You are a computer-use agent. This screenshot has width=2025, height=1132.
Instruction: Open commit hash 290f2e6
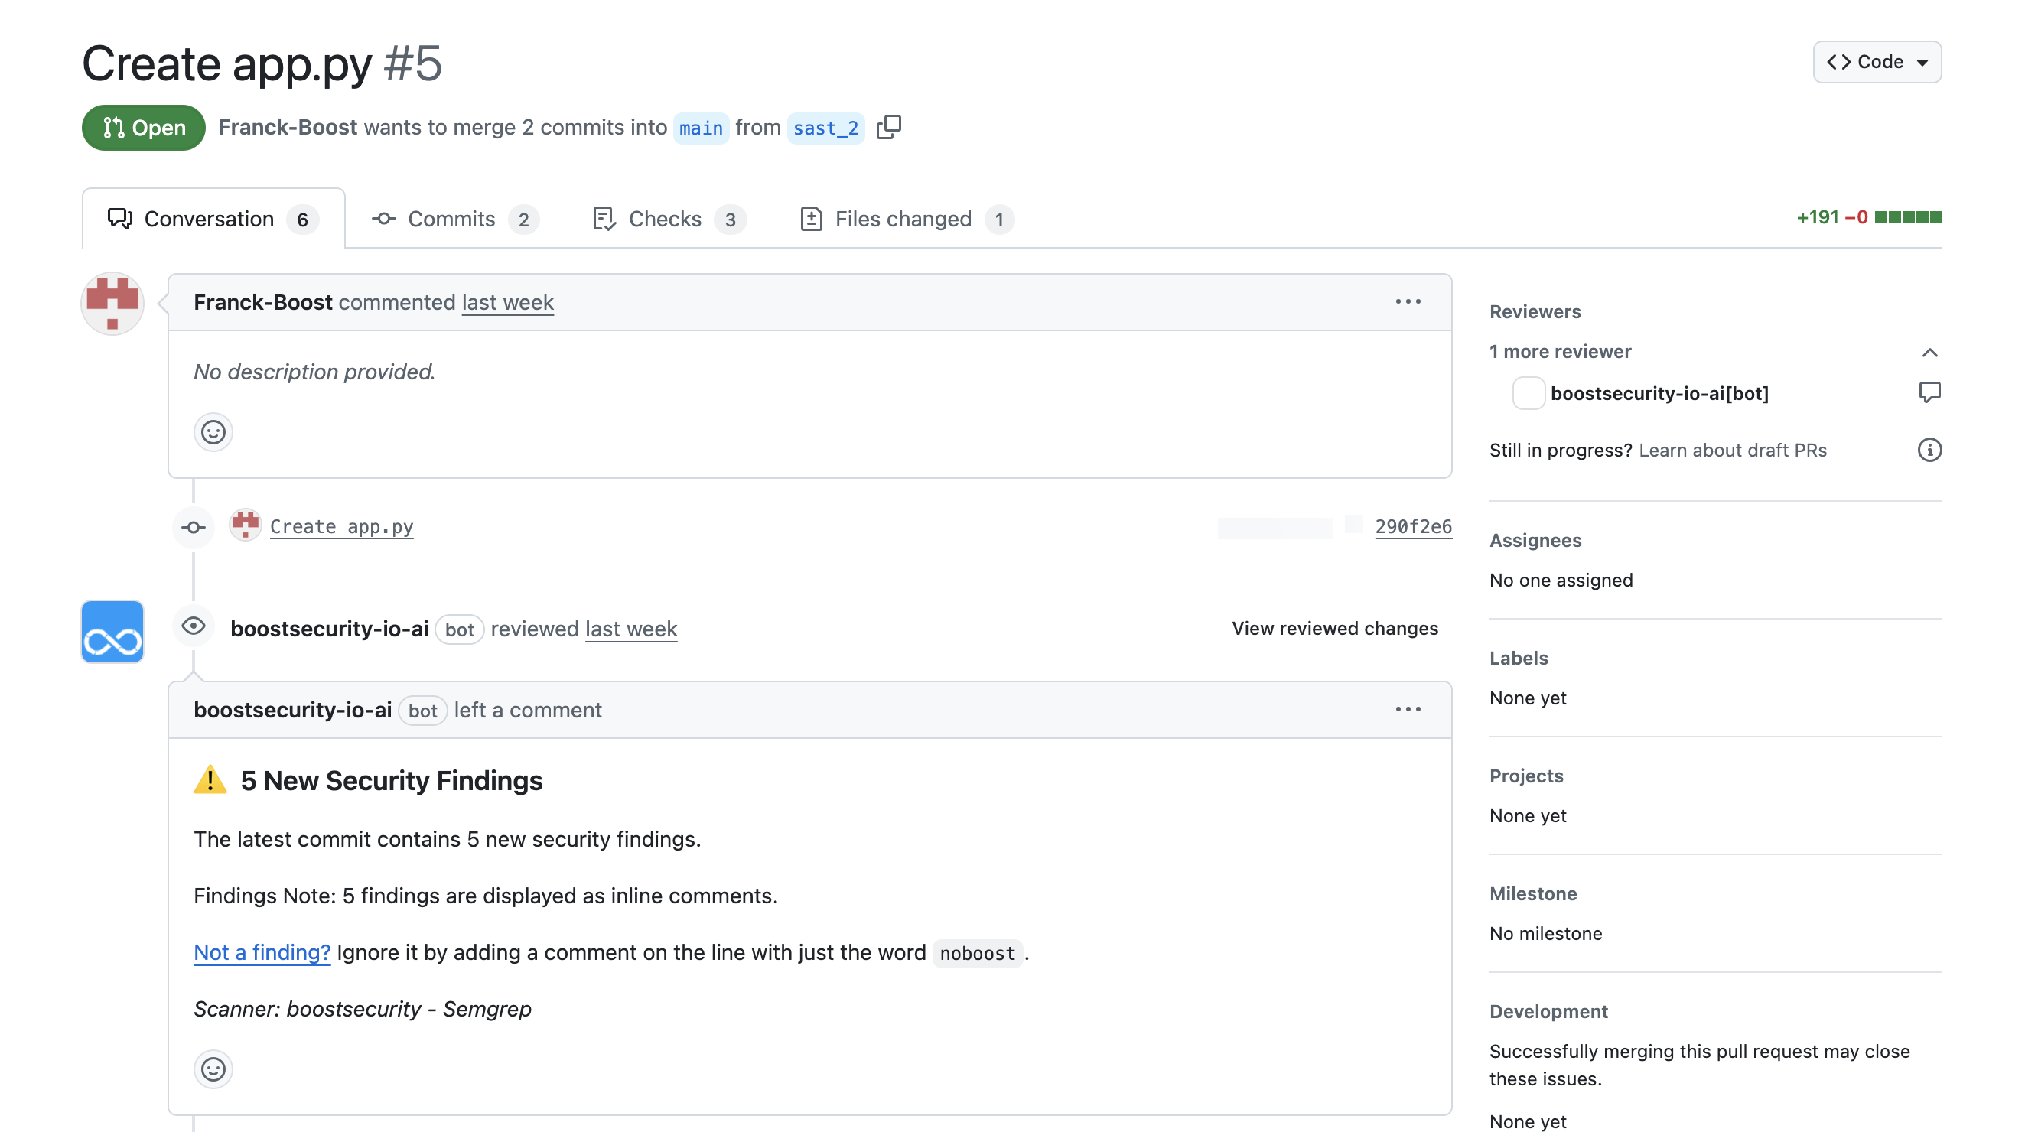[1413, 527]
